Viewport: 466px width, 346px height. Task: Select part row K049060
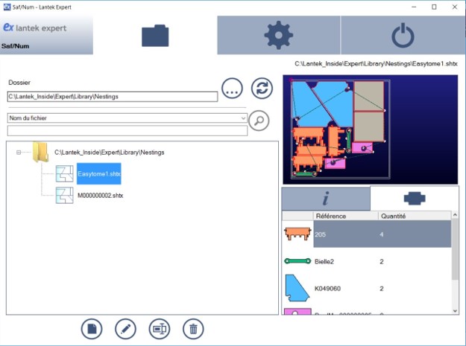tap(366, 288)
